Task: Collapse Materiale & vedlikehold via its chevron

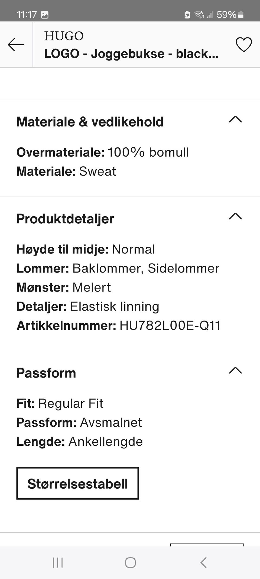Action: tap(235, 119)
